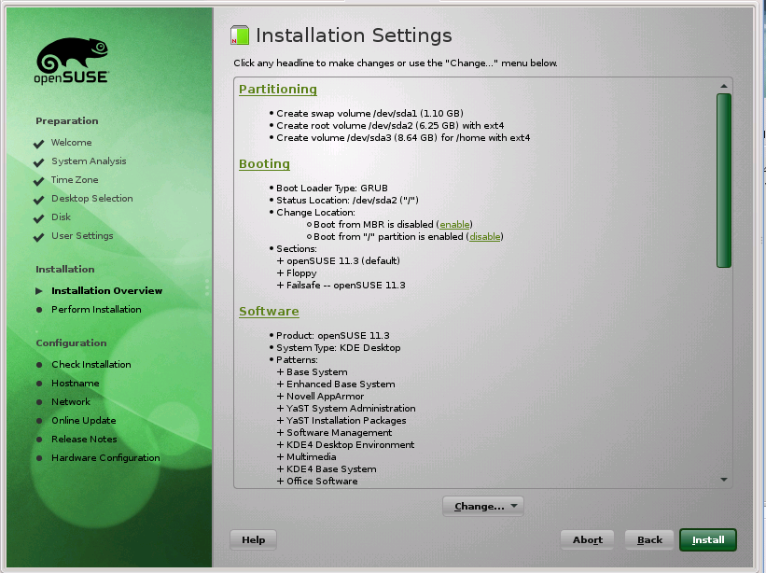Open the Partitioning headline

point(277,89)
